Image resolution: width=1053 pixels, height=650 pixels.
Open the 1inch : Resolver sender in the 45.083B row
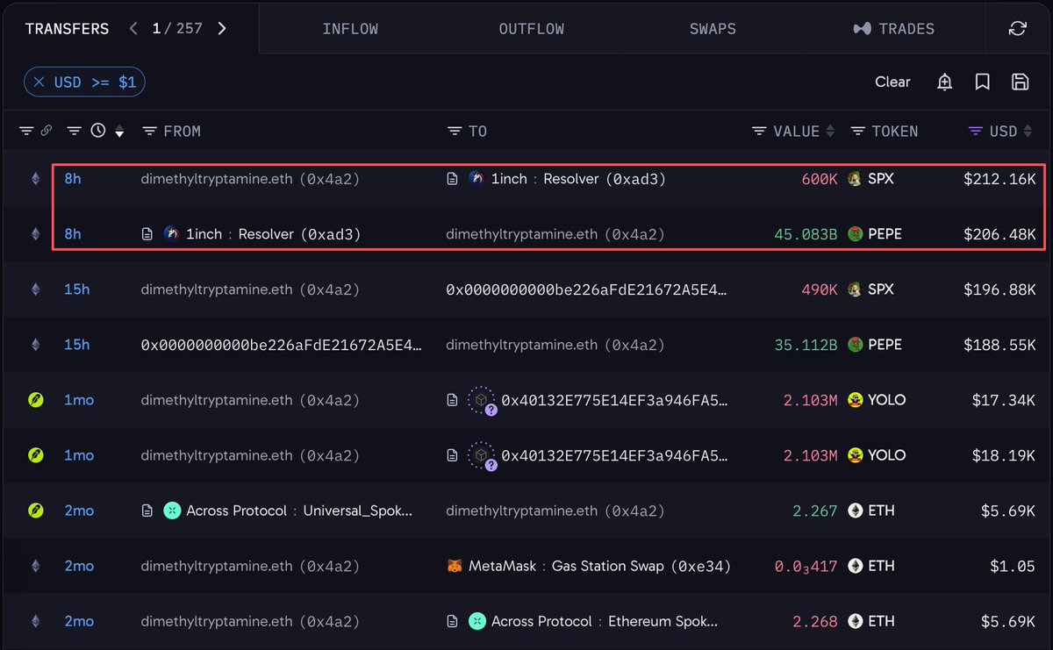click(x=273, y=234)
